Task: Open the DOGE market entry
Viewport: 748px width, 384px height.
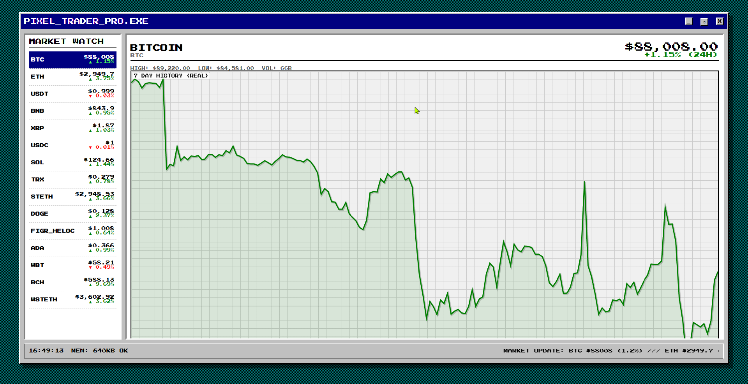Action: tap(72, 213)
